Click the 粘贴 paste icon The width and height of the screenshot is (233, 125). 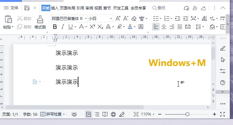click(8, 19)
